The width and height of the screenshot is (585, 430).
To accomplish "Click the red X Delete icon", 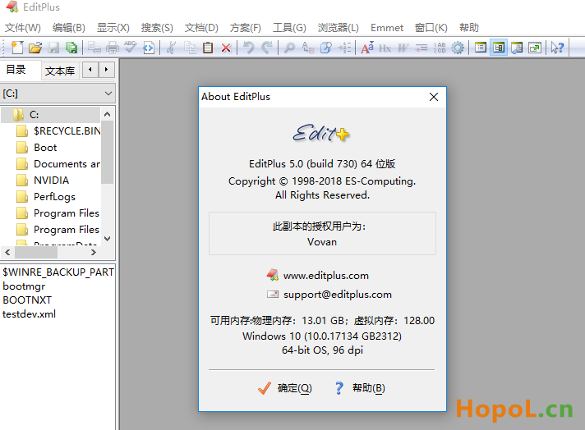I will (226, 48).
